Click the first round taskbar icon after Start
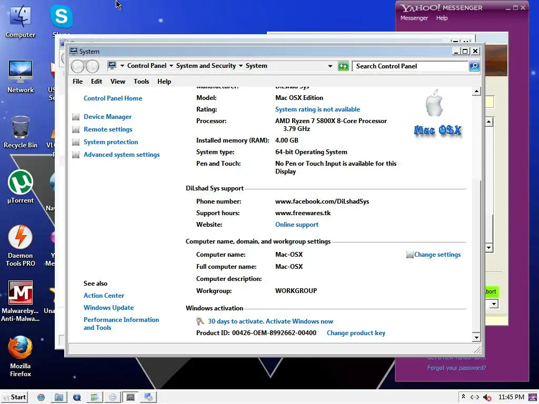The image size is (539, 404). (x=41, y=398)
